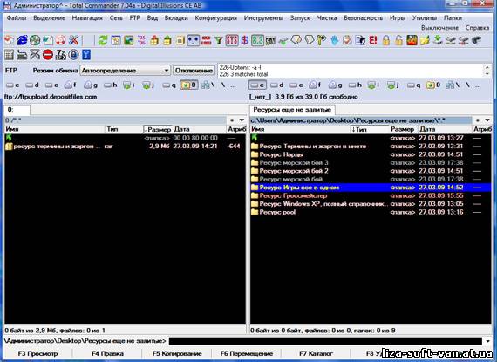Sort right panel by Тип column
This screenshot has width=497, height=362.
click(370, 129)
